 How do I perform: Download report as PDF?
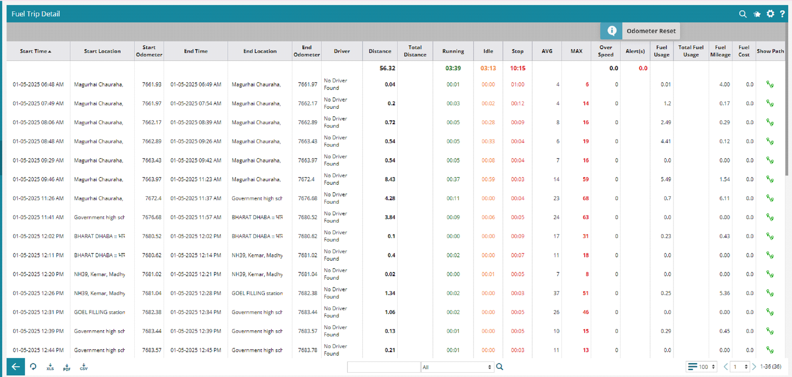[67, 367]
